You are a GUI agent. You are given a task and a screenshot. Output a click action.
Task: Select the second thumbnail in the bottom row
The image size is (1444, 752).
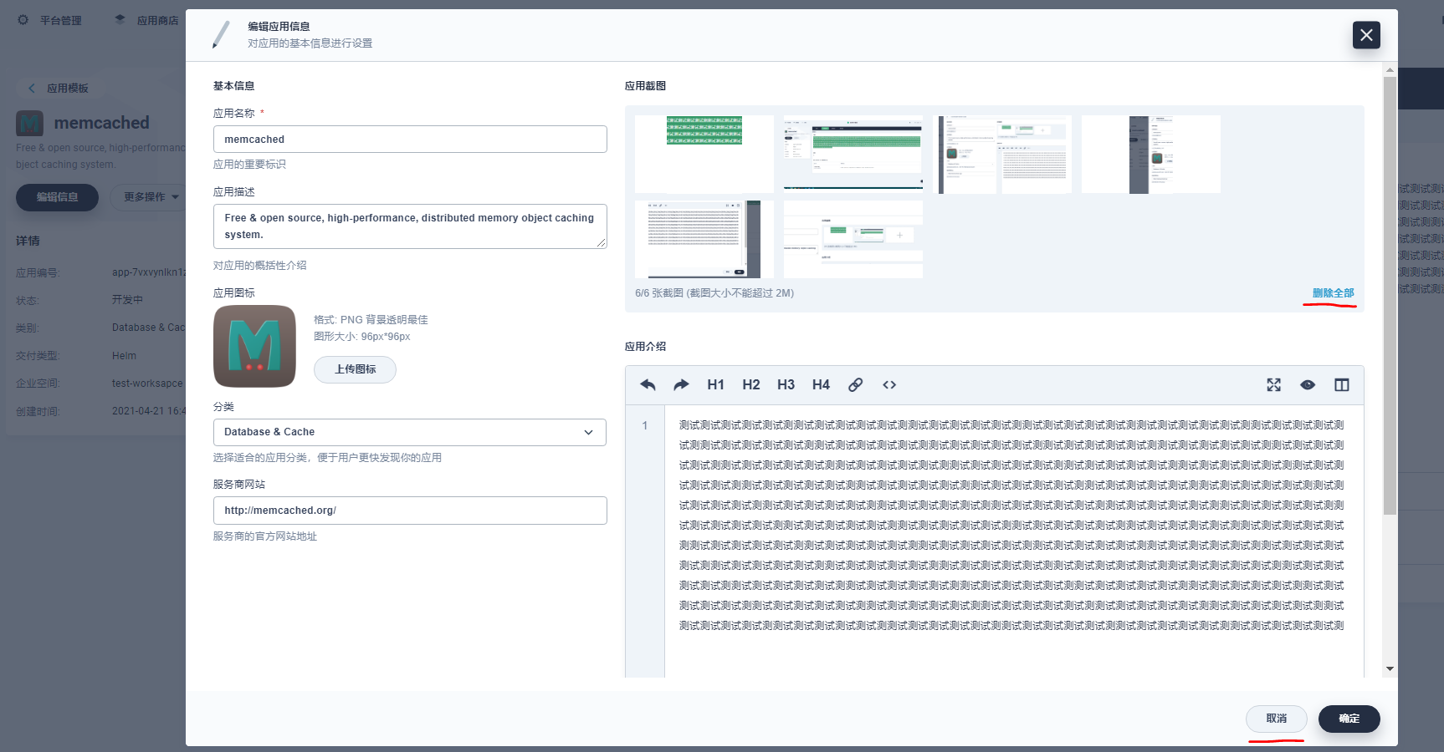click(853, 239)
